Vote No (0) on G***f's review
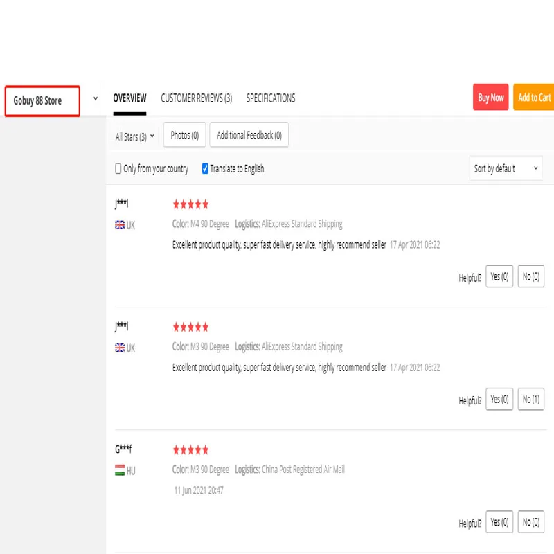 [x=530, y=522]
